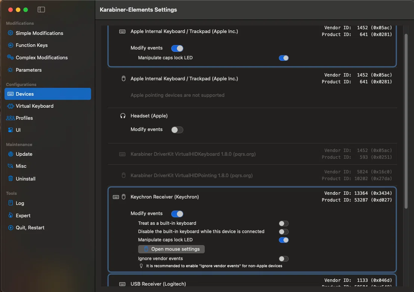Click the Uninstall trash icon
The height and width of the screenshot is (292, 414).
pyautogui.click(x=10, y=179)
